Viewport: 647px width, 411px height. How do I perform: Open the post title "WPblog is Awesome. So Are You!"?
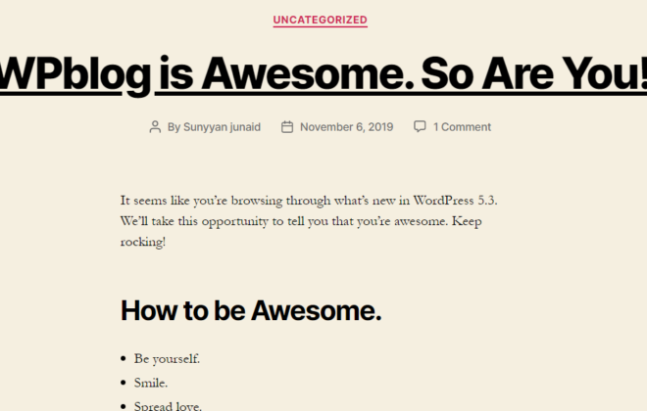coord(323,75)
